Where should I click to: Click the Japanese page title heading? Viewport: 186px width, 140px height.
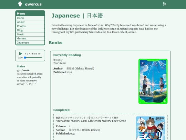[x=77, y=16]
